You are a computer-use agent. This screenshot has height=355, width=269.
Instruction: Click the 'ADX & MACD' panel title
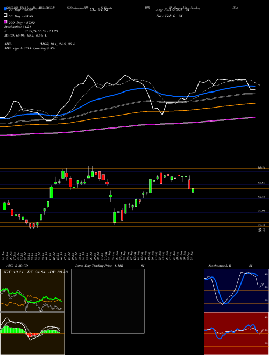pos(17,266)
